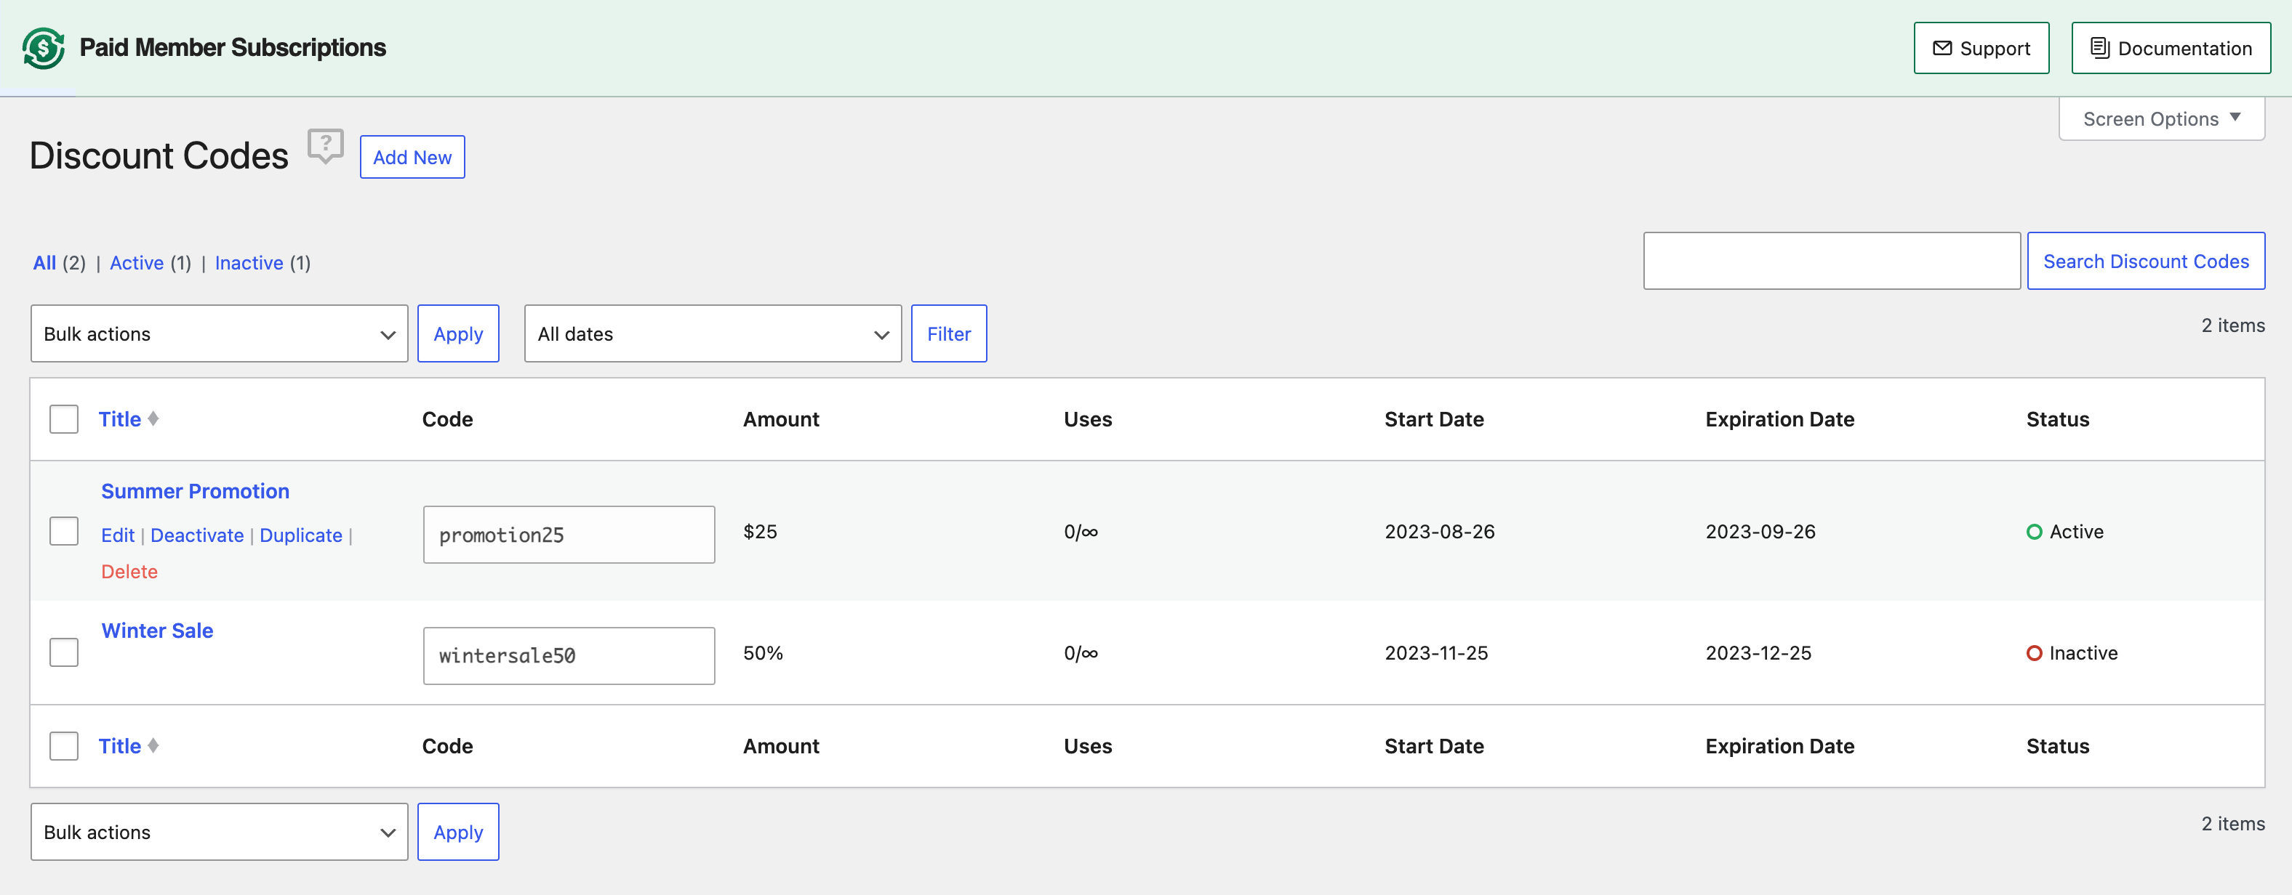Click the top Apply button

pos(458,334)
